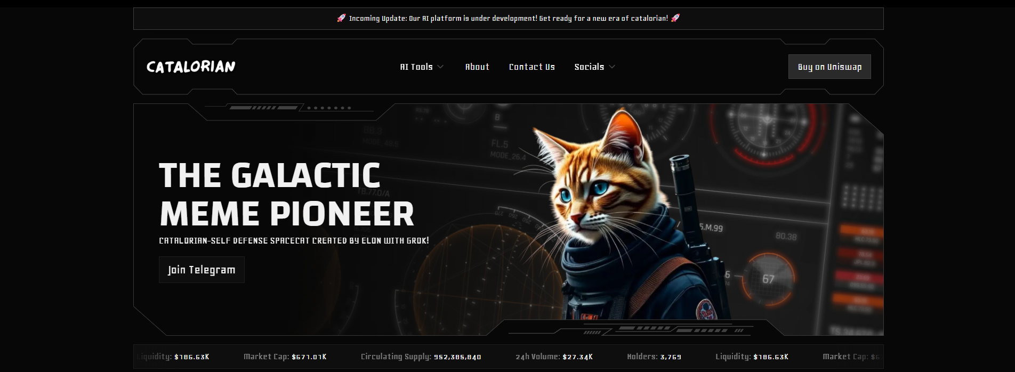Click the Liquidity stat right after Holders
The height and width of the screenshot is (372, 1015).
(x=752, y=357)
